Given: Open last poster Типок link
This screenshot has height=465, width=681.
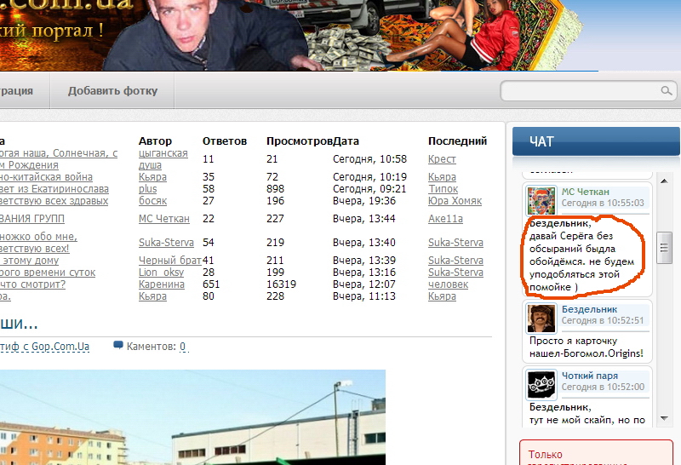Looking at the screenshot, I should (x=443, y=189).
